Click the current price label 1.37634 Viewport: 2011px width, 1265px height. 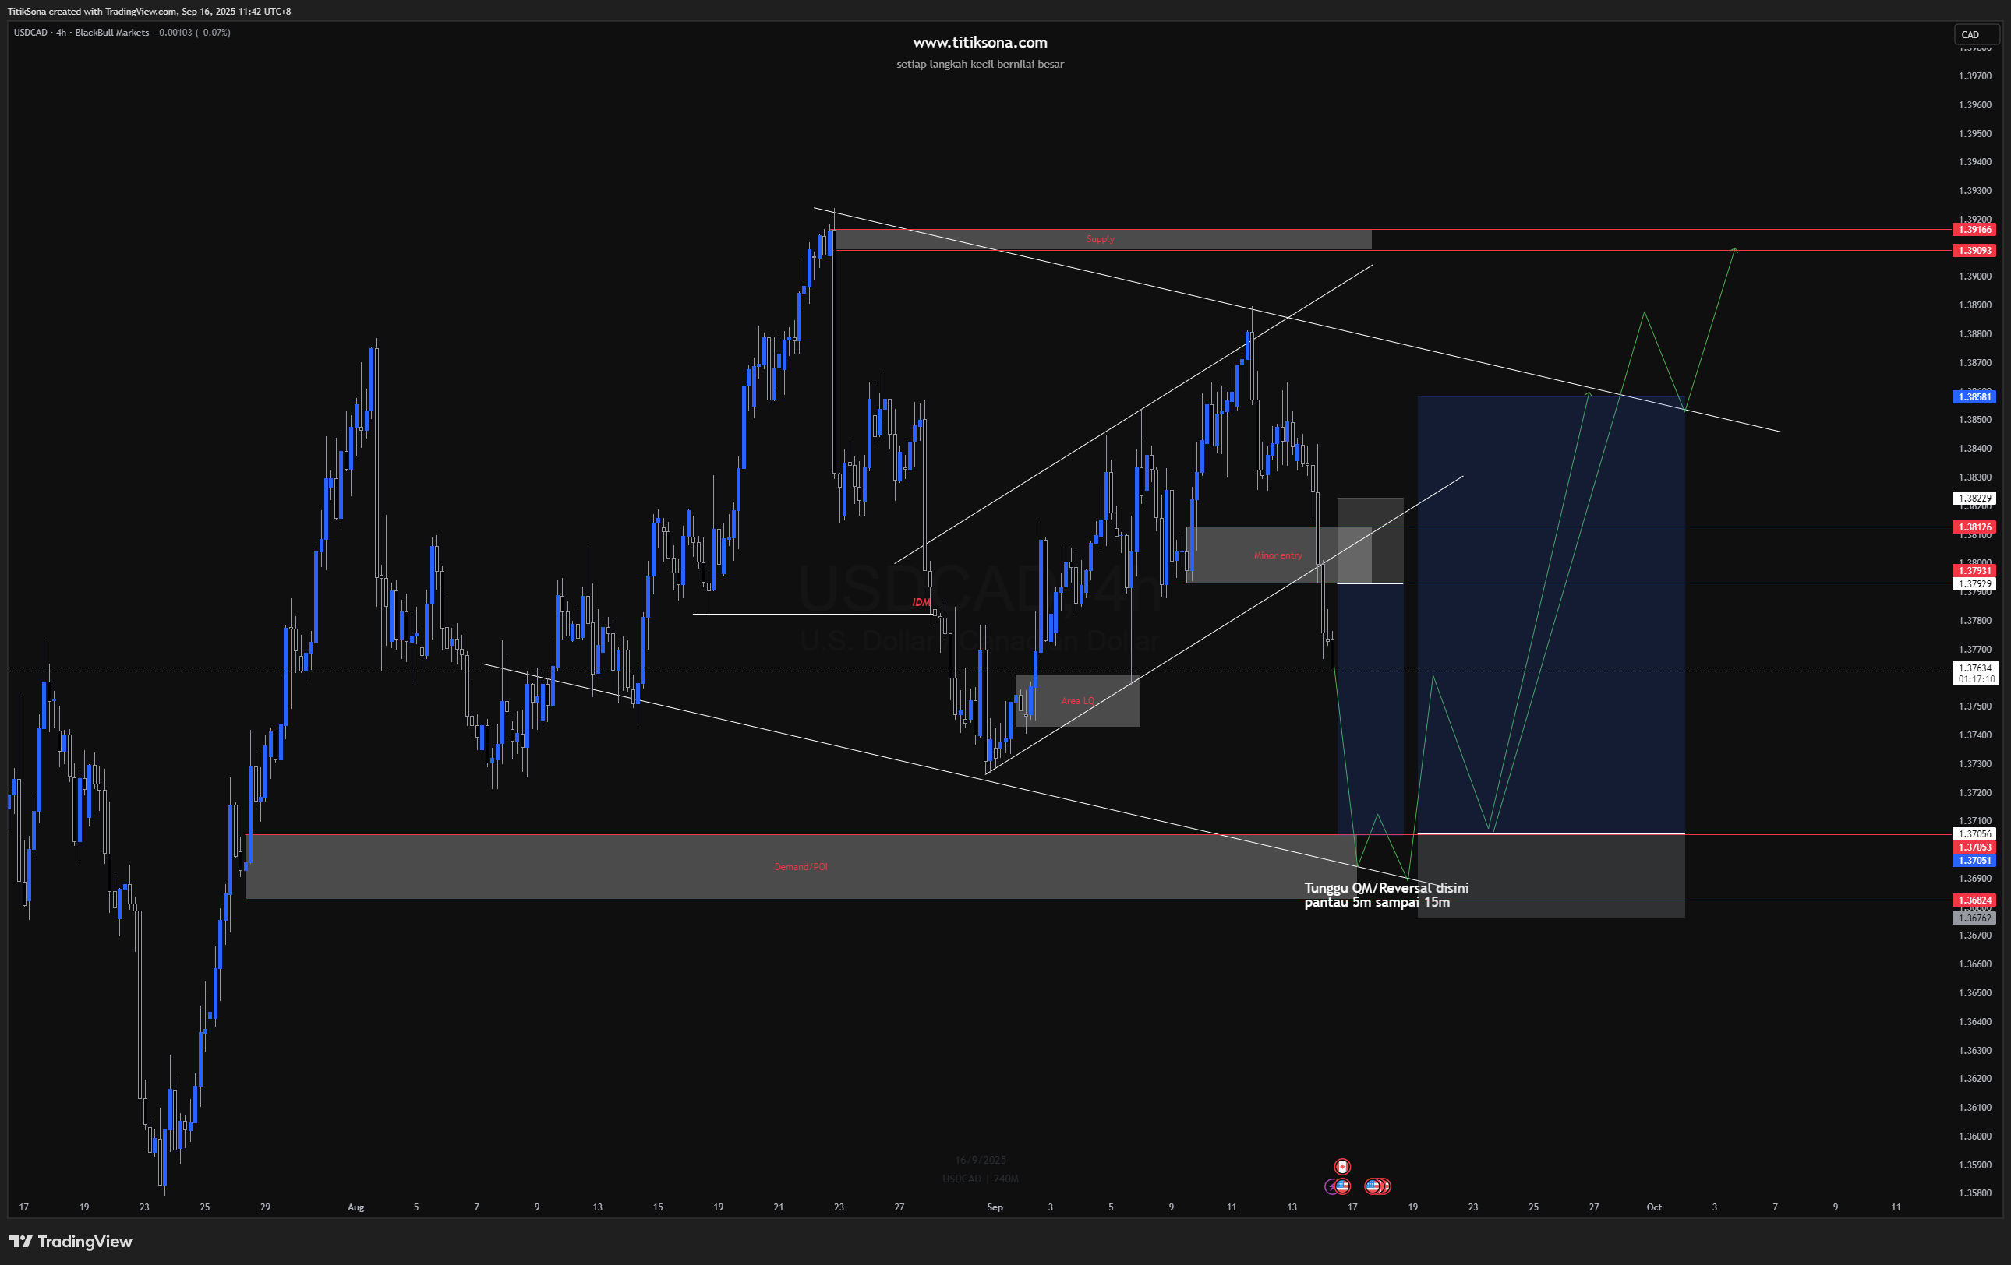[x=1975, y=668]
